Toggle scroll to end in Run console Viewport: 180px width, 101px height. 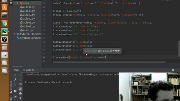(20, 89)
